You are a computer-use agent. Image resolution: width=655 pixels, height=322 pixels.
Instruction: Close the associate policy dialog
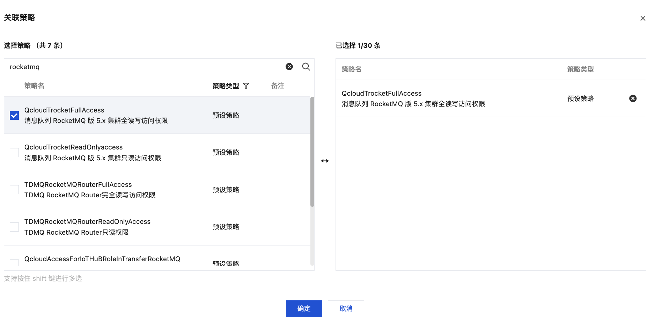coord(643,18)
